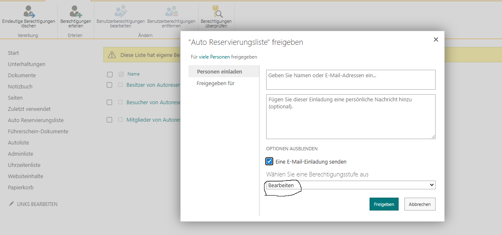Click pencil icon beside LINKS BEARBEITEN
The height and width of the screenshot is (235, 502).
[x=11, y=204]
